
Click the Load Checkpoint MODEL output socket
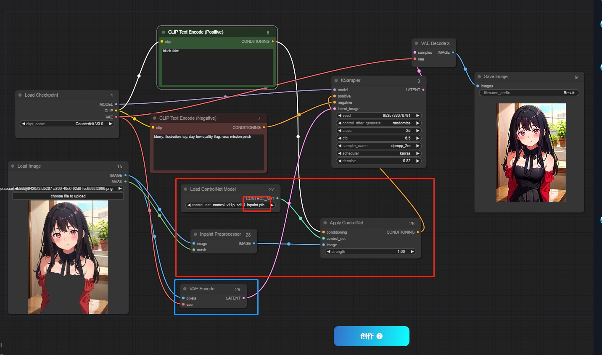[x=116, y=104]
